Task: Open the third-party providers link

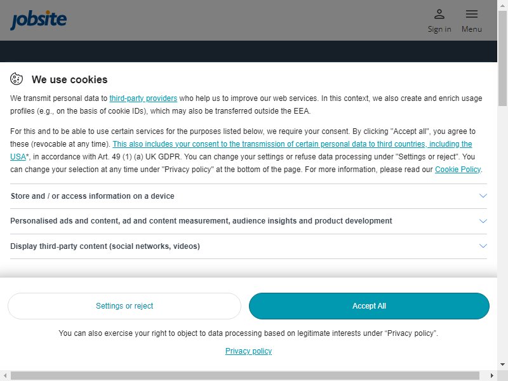Action: (144, 98)
